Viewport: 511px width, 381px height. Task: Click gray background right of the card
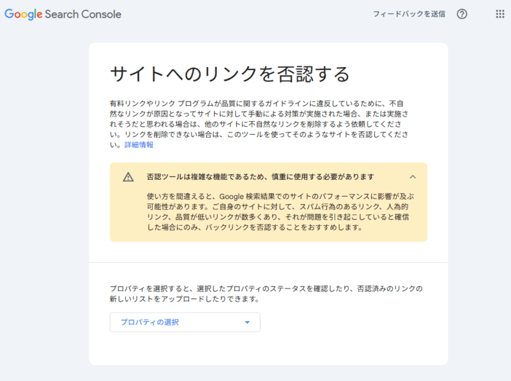479,204
